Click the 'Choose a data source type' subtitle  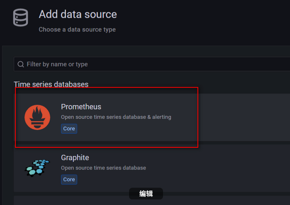77,30
